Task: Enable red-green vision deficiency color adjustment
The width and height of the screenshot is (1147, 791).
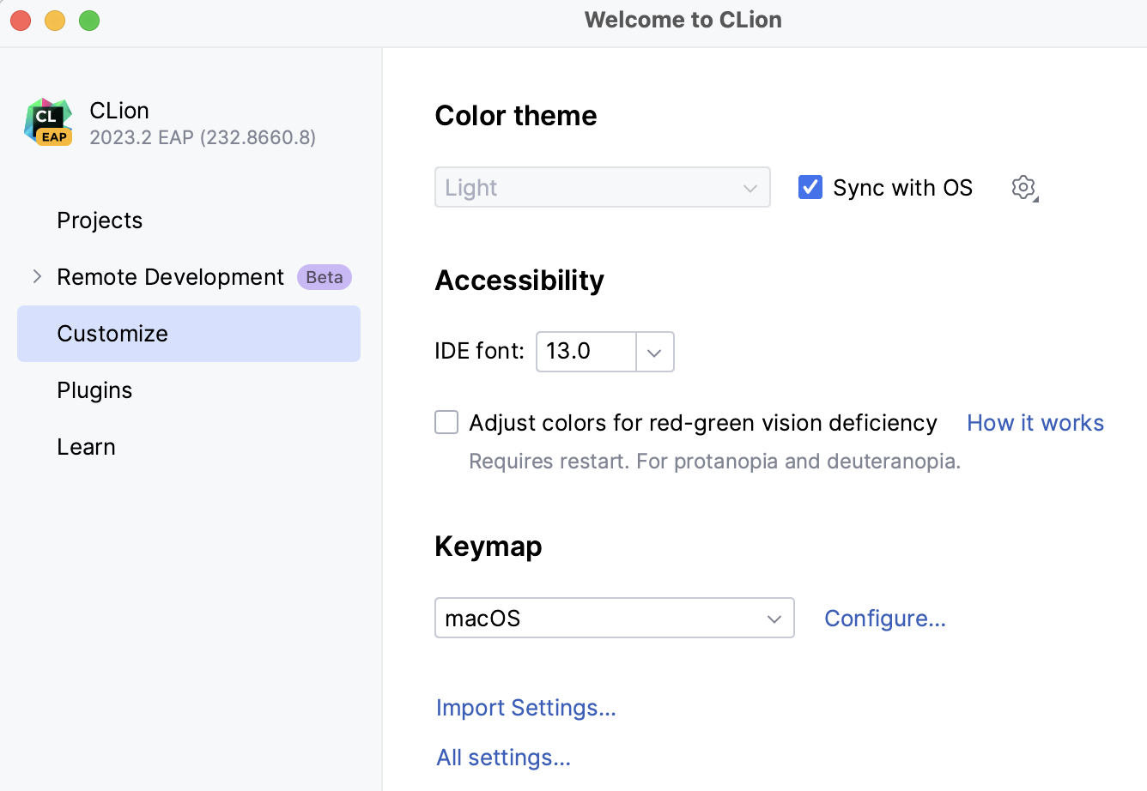Action: pos(446,422)
